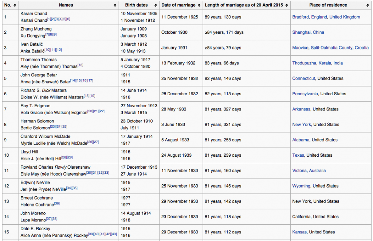Screen dimensions: 373x241
Task: Open the Maovice link
Action: (300, 48)
